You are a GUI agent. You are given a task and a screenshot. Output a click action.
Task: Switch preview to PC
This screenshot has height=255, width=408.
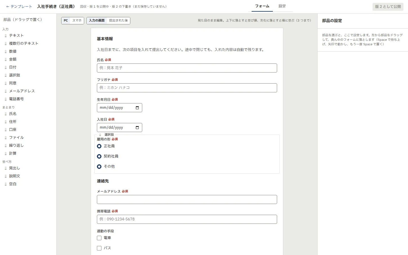point(66,20)
